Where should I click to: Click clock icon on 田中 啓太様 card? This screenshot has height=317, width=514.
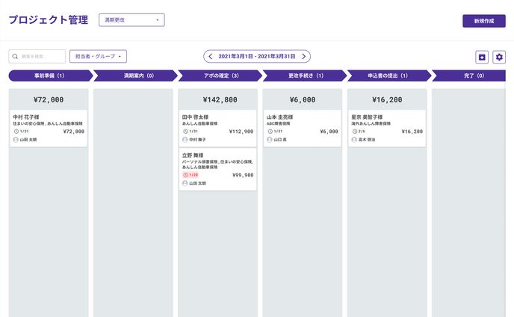[185, 132]
